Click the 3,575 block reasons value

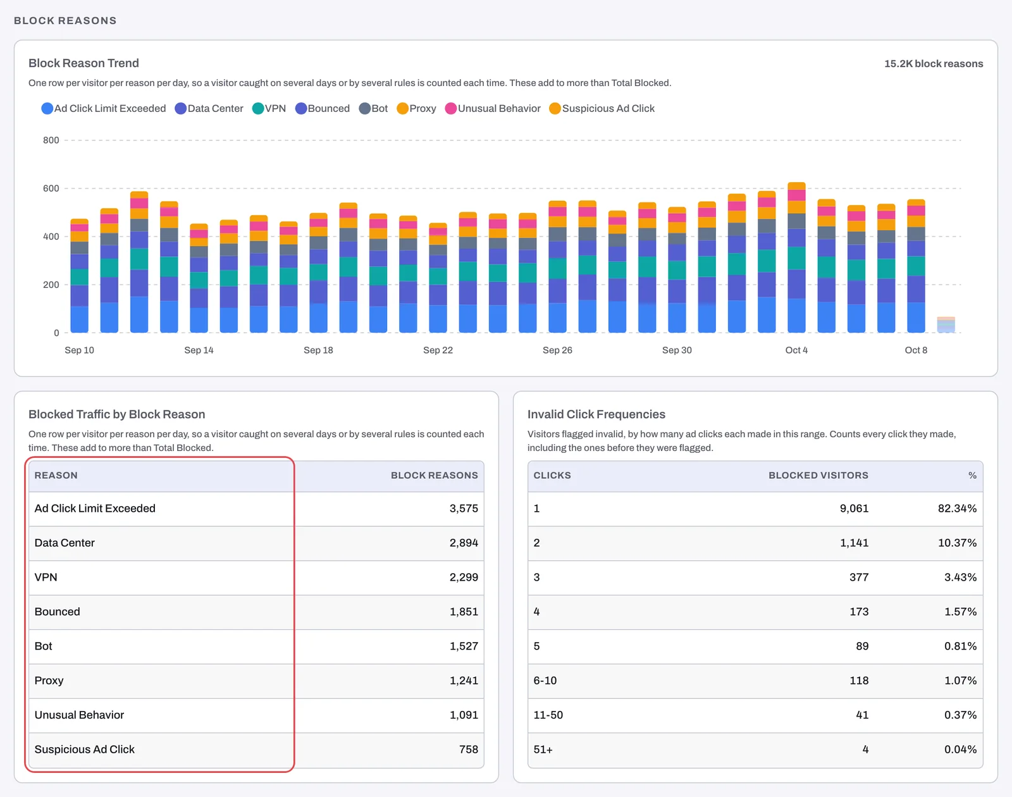[464, 509]
